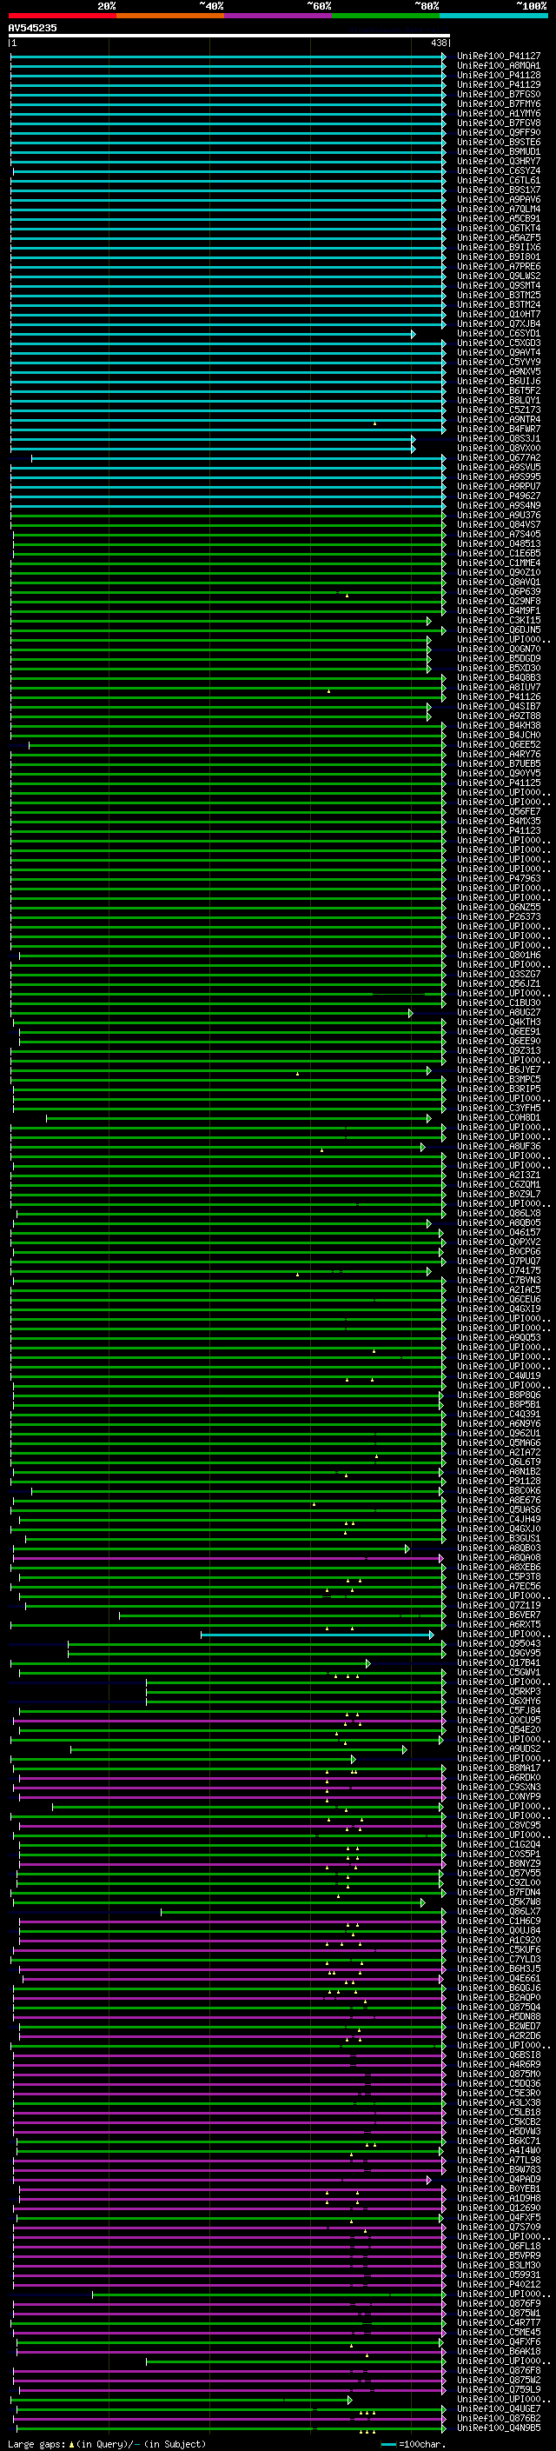The height and width of the screenshot is (2451, 556).
Task: Select hit label UniRef100_B4KH38
Action: tap(499, 726)
